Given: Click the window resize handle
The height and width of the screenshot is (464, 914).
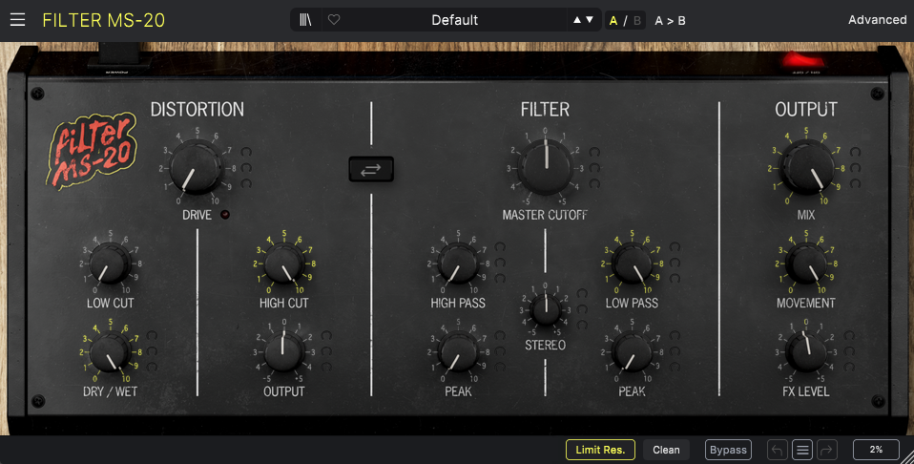Looking at the screenshot, I should [x=907, y=457].
